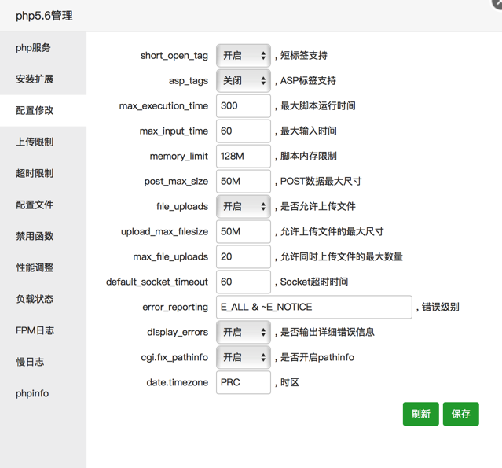
Task: Expand the asp_tags dropdown
Action: (x=244, y=81)
